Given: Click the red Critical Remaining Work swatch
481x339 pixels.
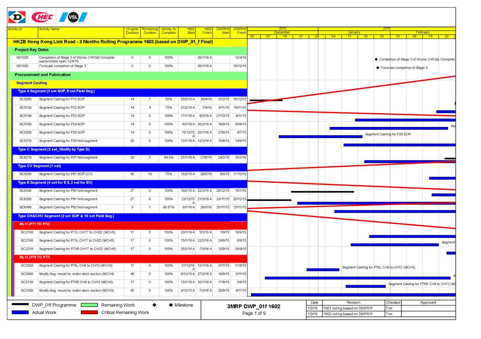Looking at the screenshot, I should coord(89,312).
